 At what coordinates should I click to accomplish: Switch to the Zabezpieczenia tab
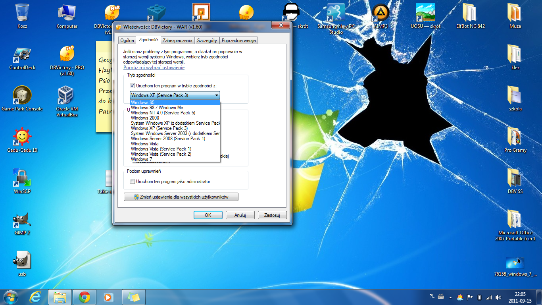[x=177, y=41]
